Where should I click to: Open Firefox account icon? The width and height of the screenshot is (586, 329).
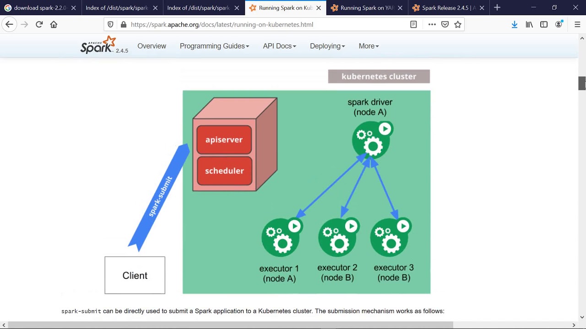click(559, 25)
